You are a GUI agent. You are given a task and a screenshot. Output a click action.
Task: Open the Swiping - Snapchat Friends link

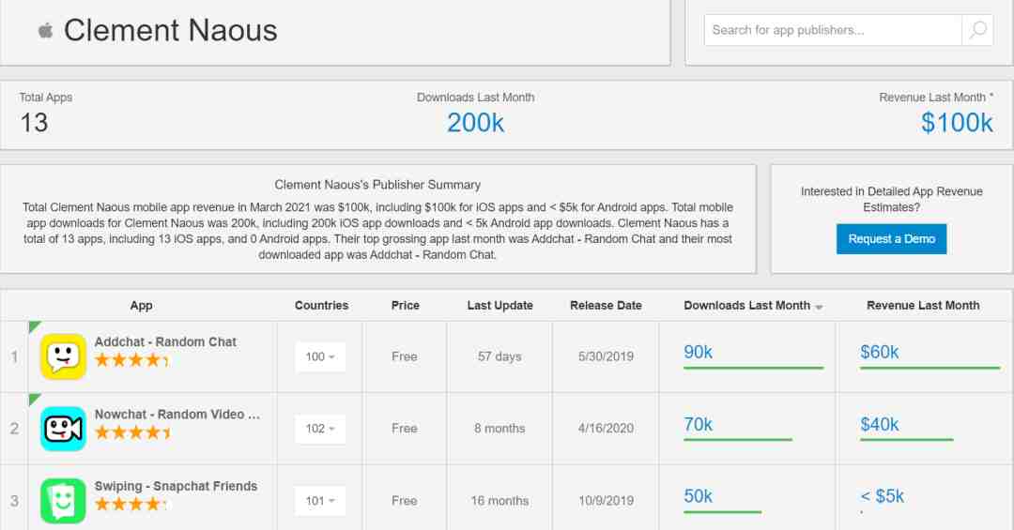click(176, 486)
